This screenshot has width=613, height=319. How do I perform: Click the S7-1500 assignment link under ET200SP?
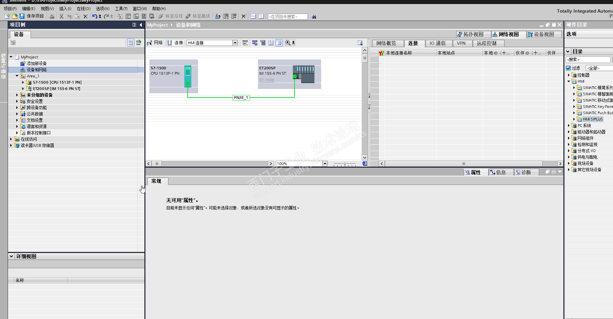point(267,80)
